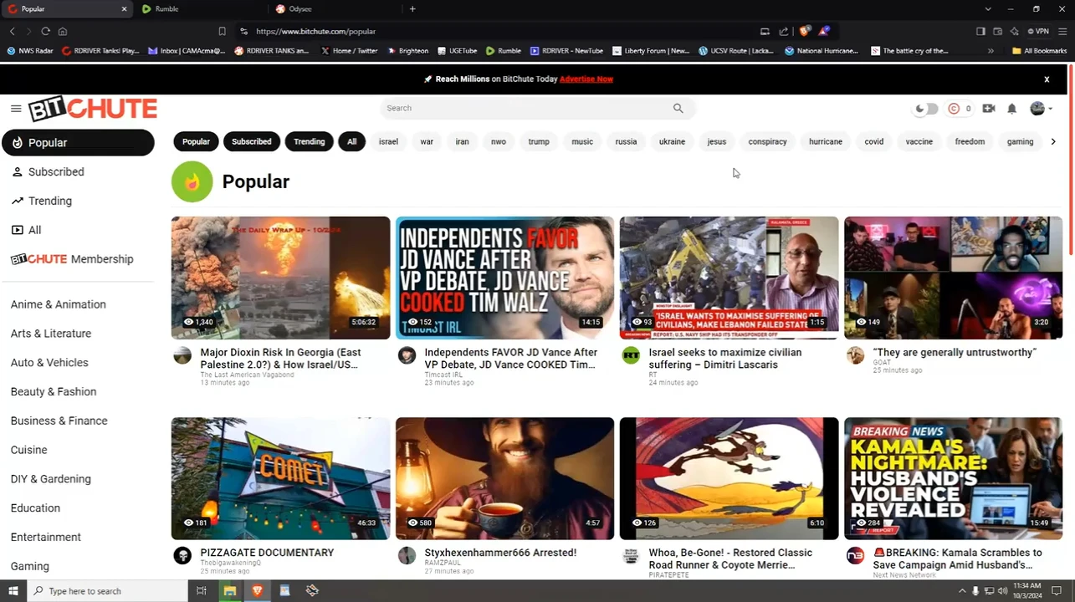Open the credits counter icon
Screen dimensions: 1075x602
pyautogui.click(x=954, y=109)
